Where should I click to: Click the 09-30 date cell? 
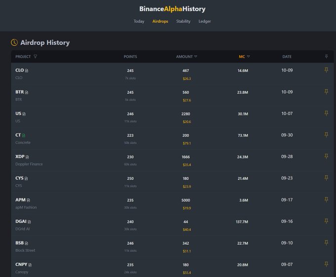(x=287, y=135)
